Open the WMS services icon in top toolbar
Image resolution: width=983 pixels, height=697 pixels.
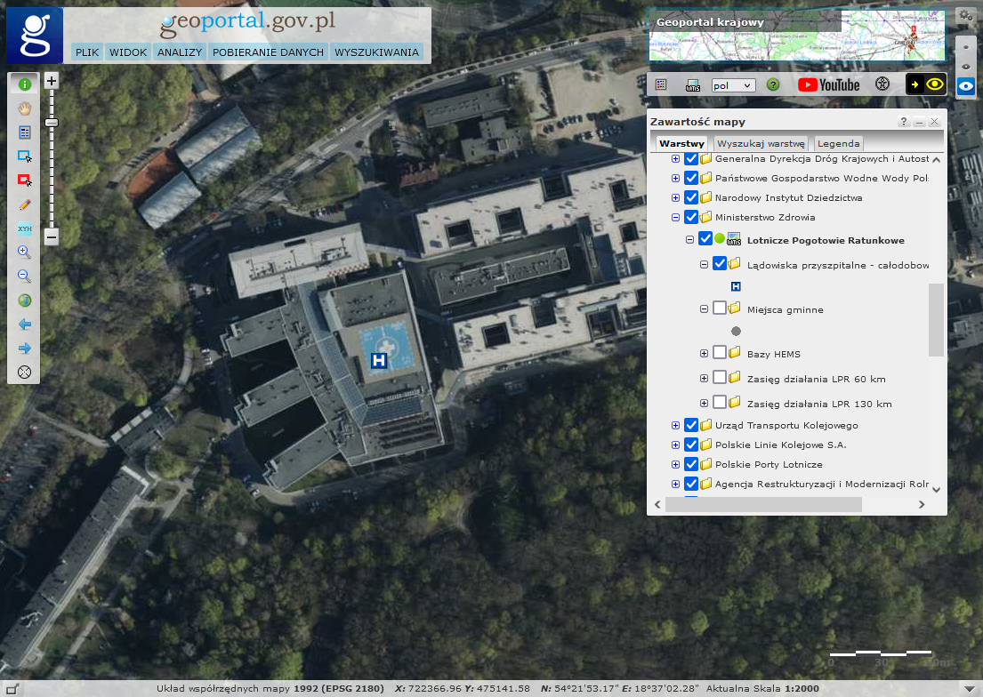[x=693, y=84]
